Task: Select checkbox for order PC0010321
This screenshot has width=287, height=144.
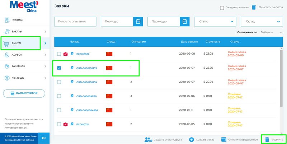Action: pos(59,124)
